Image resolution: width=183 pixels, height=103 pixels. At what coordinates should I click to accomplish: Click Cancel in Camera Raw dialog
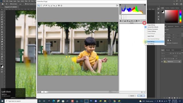[x=132, y=96]
